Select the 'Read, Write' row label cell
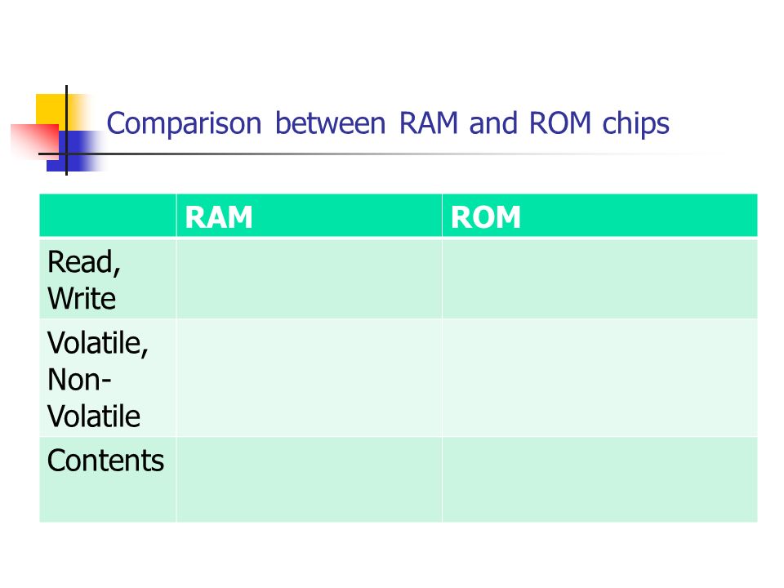The height and width of the screenshot is (588, 784). (108, 279)
